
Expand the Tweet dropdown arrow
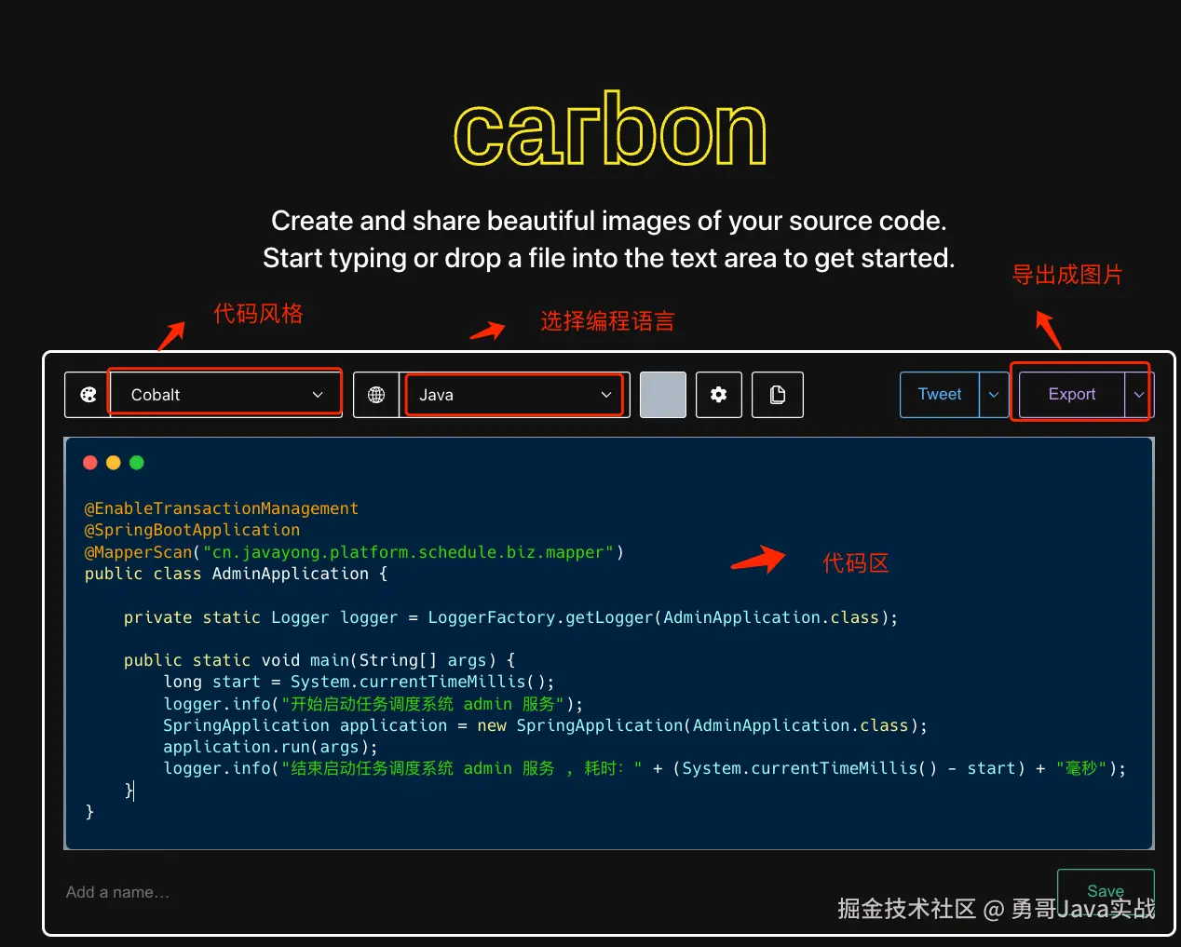(994, 395)
